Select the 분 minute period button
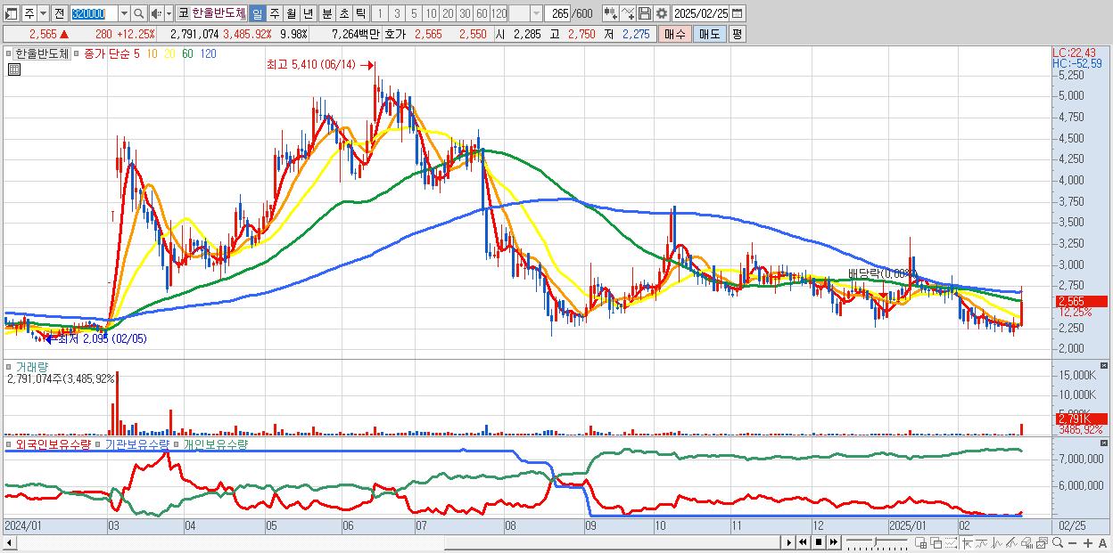1113x553 pixels. coord(326,13)
